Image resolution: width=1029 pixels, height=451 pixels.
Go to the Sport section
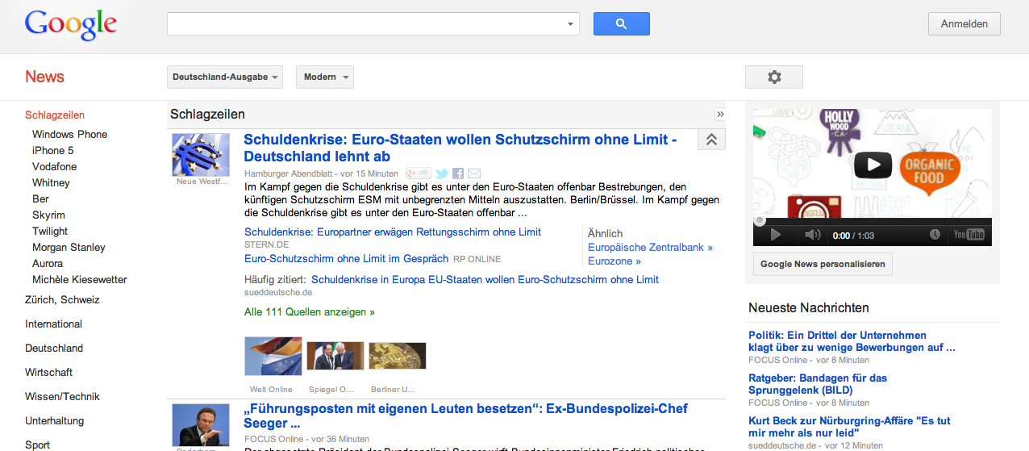click(37, 445)
